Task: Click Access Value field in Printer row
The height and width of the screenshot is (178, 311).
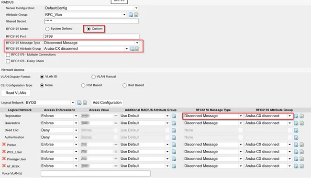Action: click(x=99, y=145)
